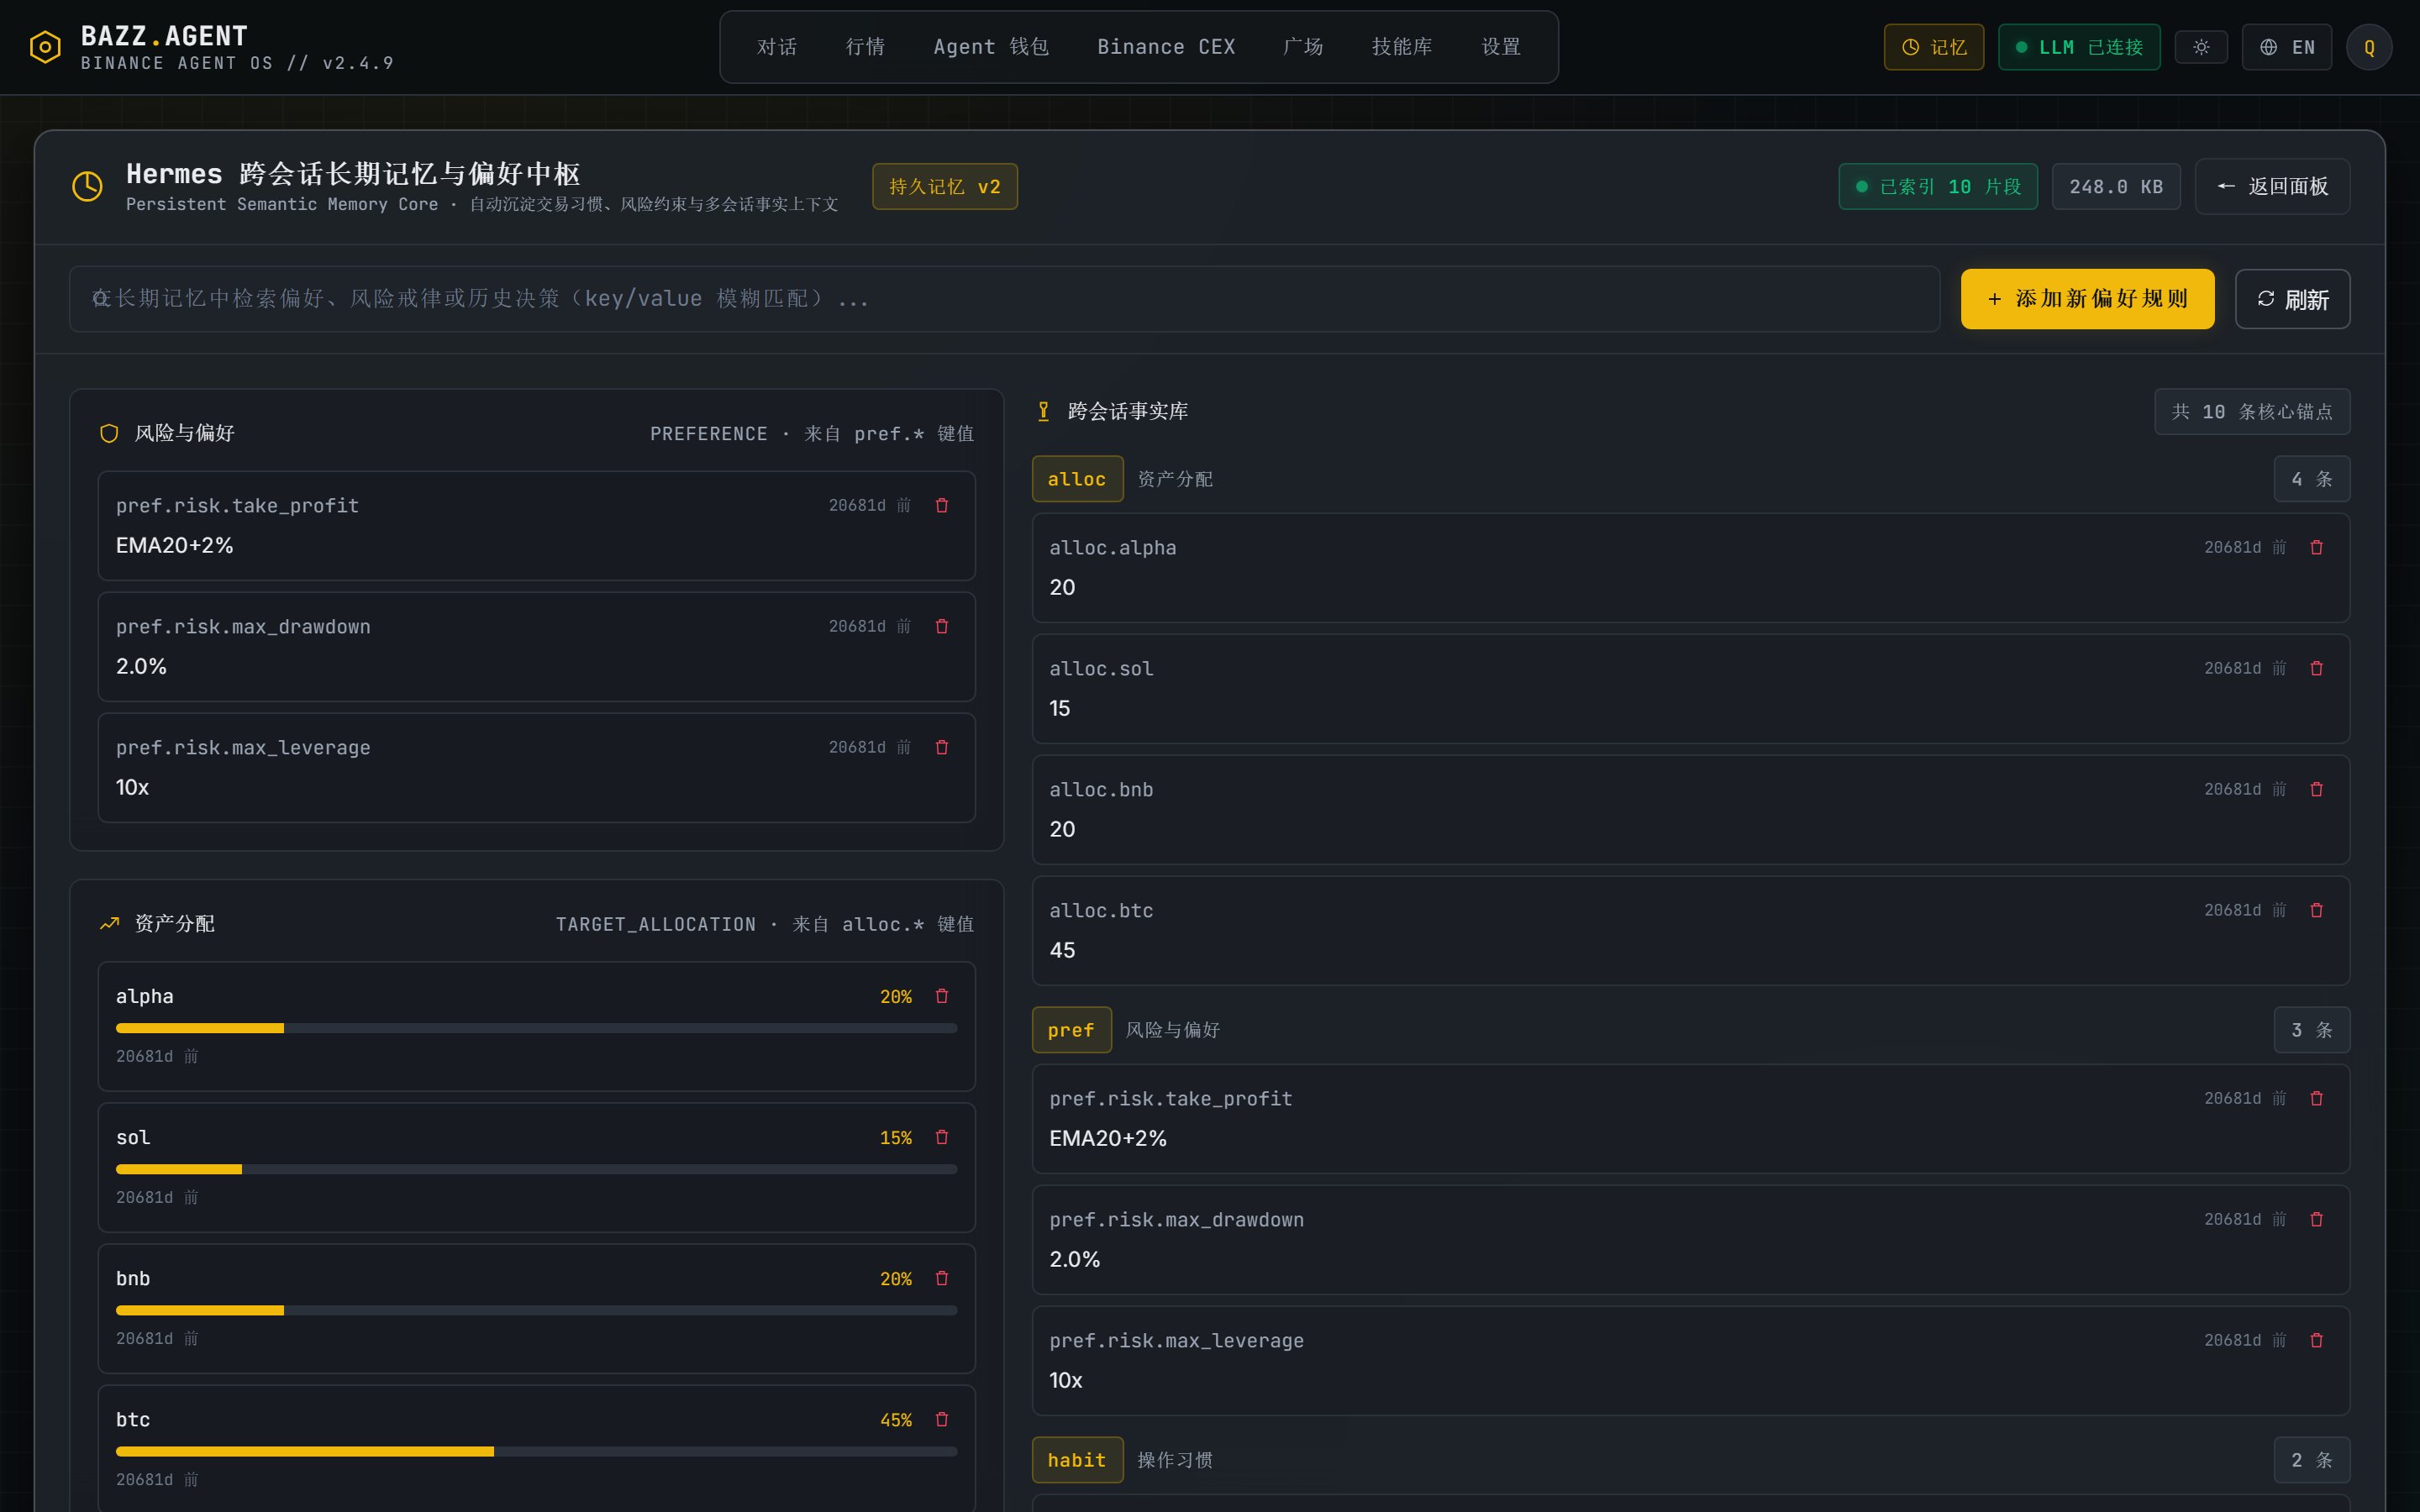Click the sol allocation progress bar
2420x1512 pixels.
536,1169
